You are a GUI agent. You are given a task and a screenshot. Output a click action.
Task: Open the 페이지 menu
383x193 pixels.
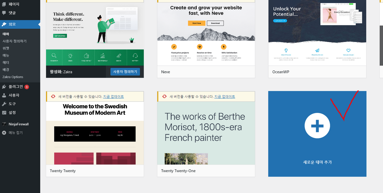(20, 4)
